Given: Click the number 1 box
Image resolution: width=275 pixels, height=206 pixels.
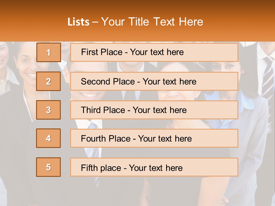Looking at the screenshot, I should 49,52.
